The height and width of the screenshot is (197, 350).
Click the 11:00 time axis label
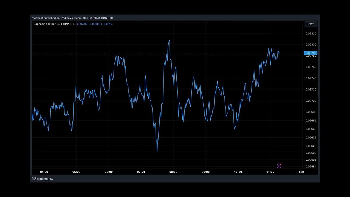point(270,172)
